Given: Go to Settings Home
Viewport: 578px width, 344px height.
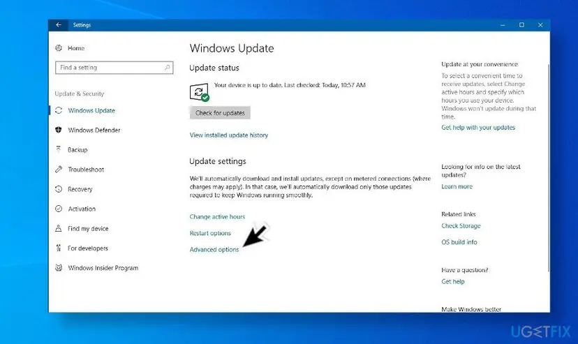Looking at the screenshot, I should tap(76, 48).
